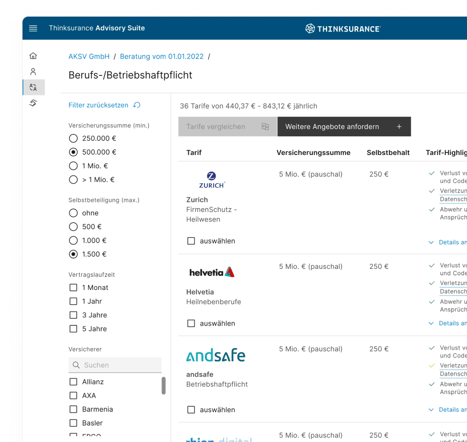The image size is (467, 442).
Task: Tick the Barmenia insurer checkbox
Action: [73, 409]
